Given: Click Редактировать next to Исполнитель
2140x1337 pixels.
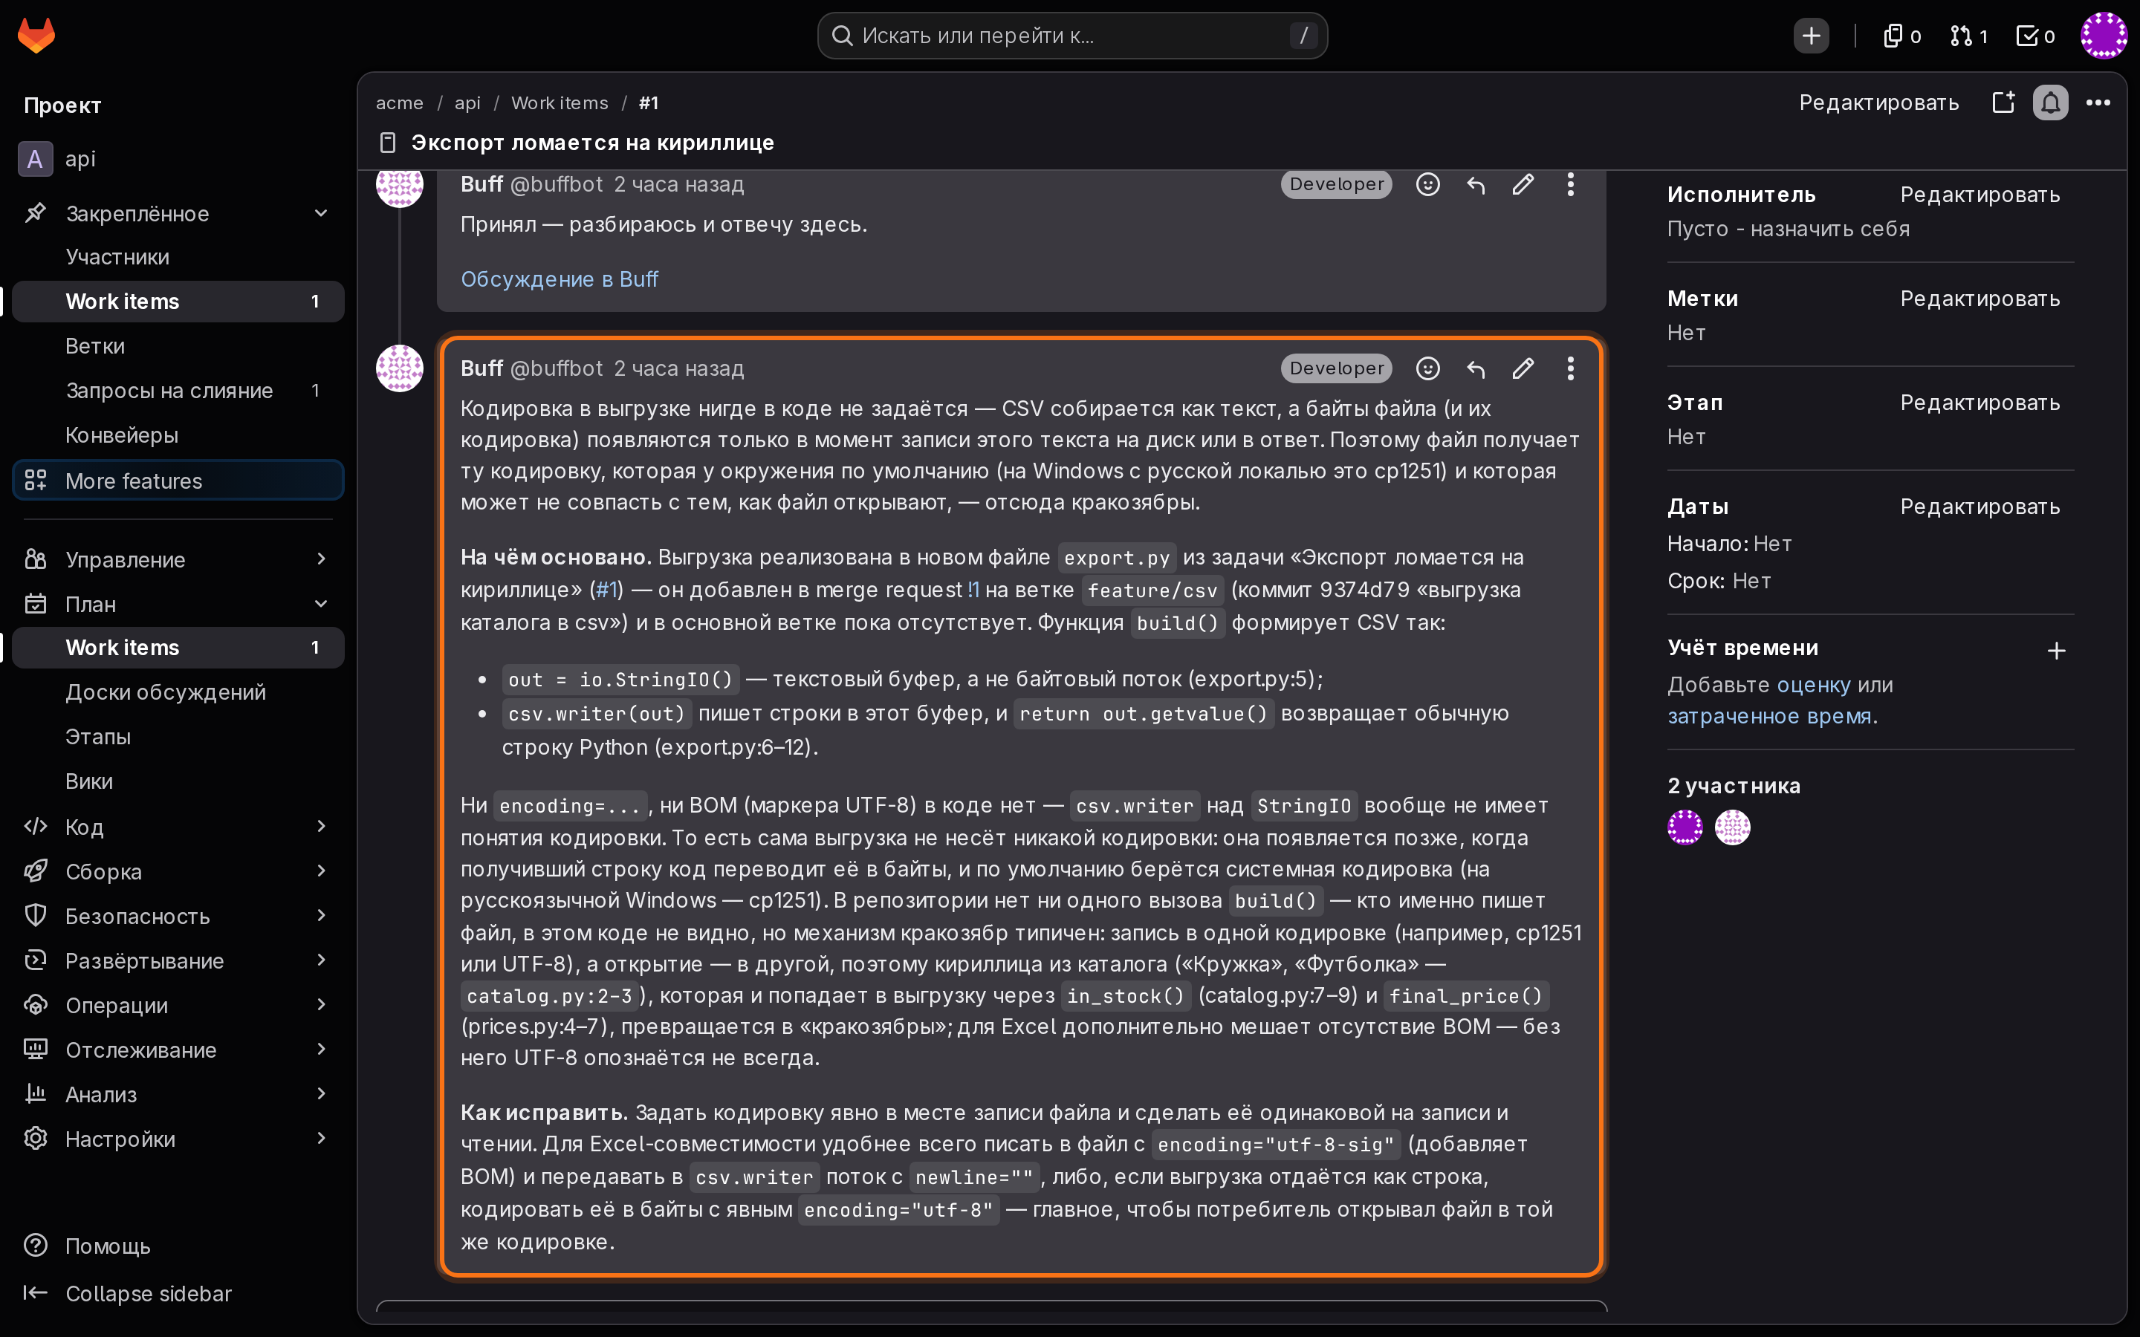Looking at the screenshot, I should (x=1980, y=195).
